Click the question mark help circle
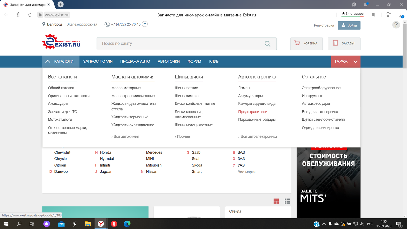Screen dimensions: 407x229 (396, 25)
